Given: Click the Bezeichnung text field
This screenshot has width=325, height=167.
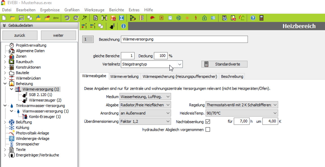Looking at the screenshot, I should 184,39.
